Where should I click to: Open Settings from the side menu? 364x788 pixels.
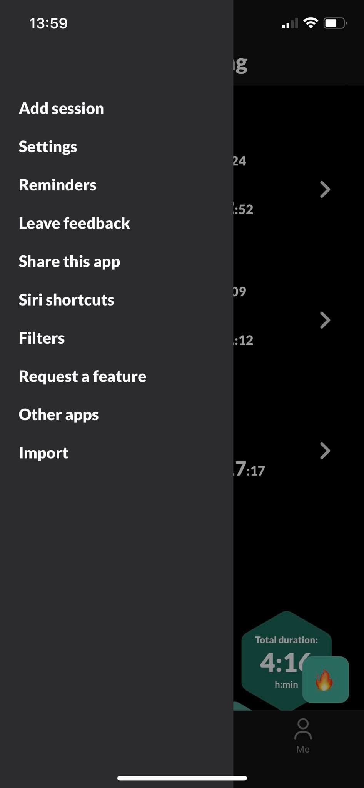48,147
